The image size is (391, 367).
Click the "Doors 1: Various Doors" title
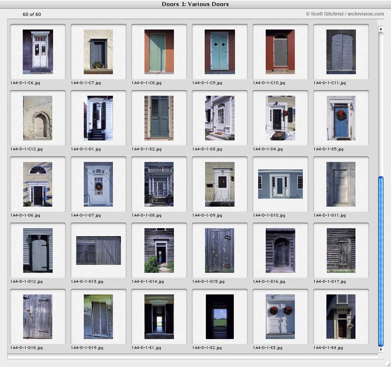195,4
